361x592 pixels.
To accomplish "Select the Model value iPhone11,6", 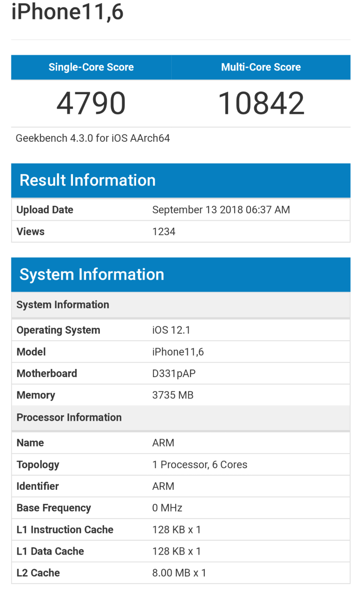I will 178,352.
